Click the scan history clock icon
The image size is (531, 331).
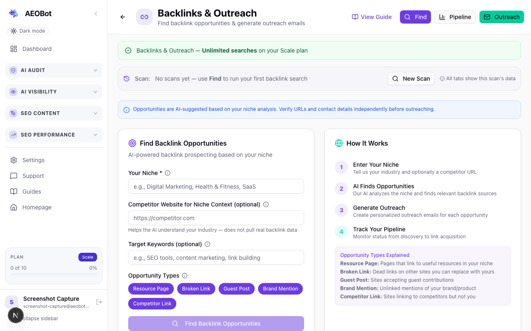click(x=127, y=79)
